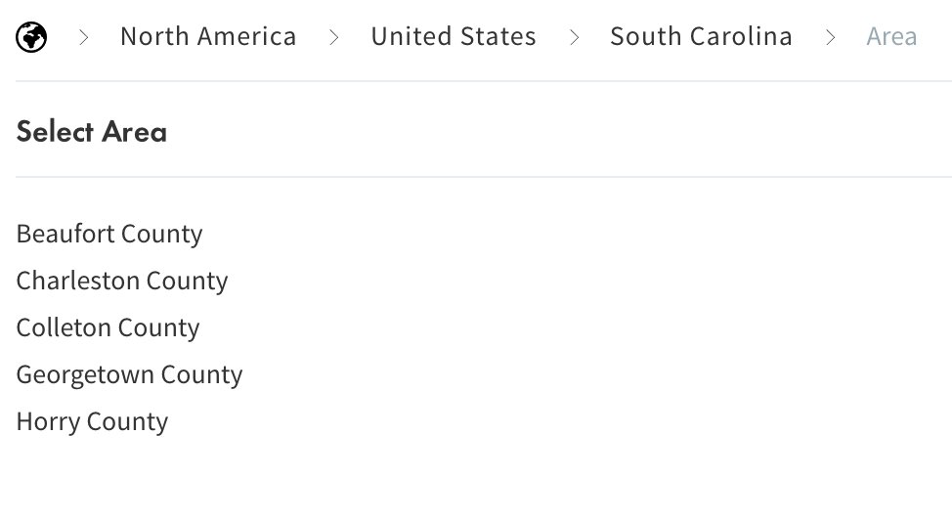
Task: Click the divider line under Select Area
Action: 484,177
